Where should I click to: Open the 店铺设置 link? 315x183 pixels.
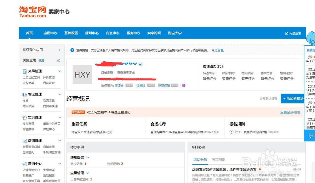[x=107, y=73]
